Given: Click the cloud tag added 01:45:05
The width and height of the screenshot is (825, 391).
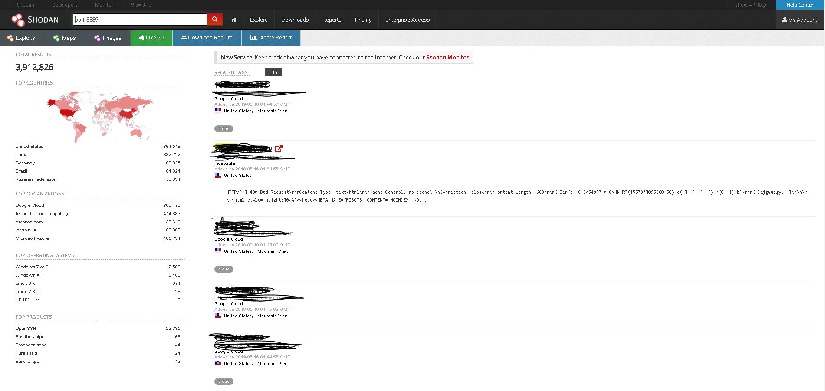Looking at the screenshot, I should (x=224, y=269).
